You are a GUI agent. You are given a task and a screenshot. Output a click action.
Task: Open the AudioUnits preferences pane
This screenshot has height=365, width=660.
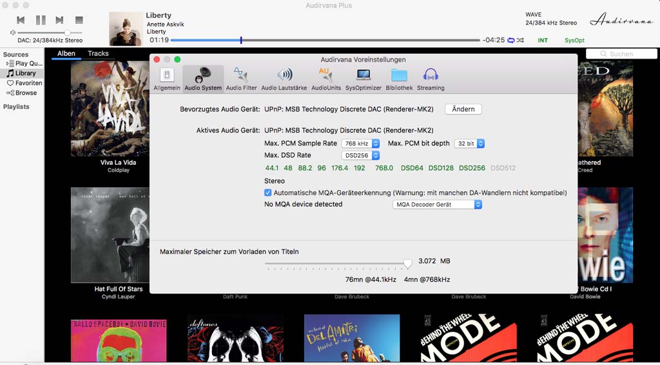tap(326, 79)
